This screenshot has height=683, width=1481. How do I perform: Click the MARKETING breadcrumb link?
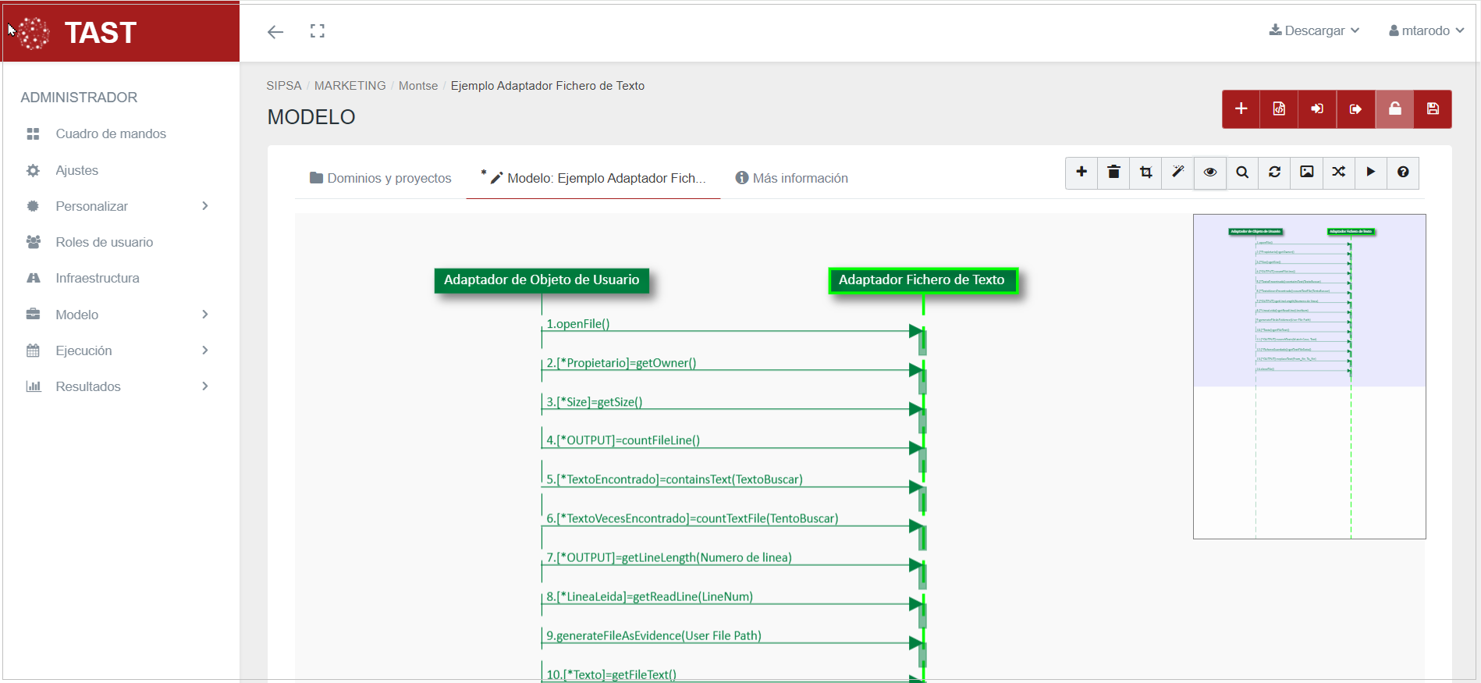[350, 86]
